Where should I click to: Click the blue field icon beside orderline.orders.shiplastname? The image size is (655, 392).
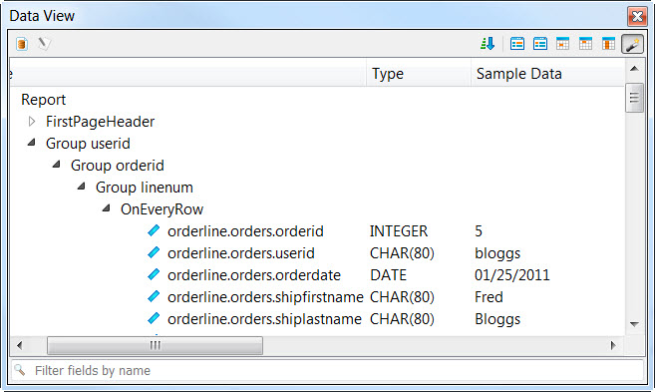pos(154,318)
